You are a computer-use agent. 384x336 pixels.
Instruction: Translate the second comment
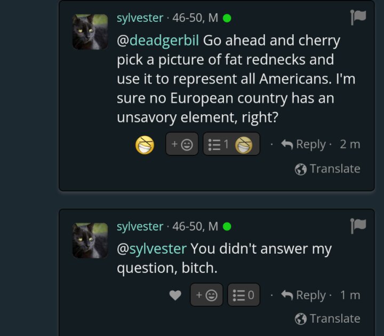pos(327,318)
